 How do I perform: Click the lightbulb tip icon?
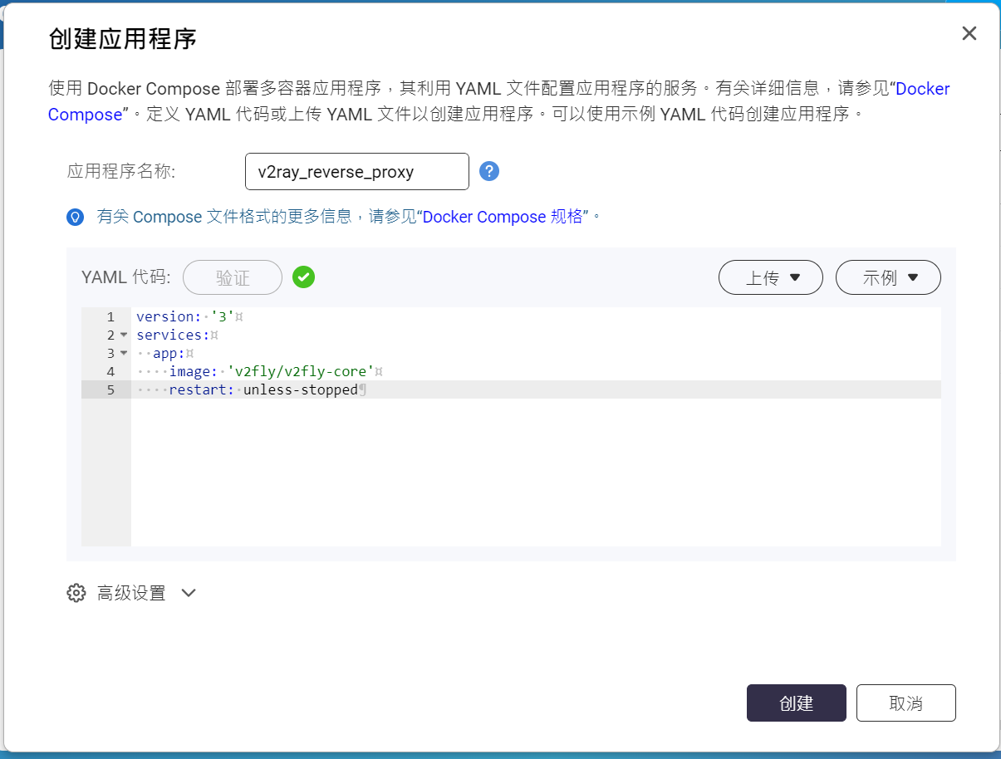coord(76,218)
